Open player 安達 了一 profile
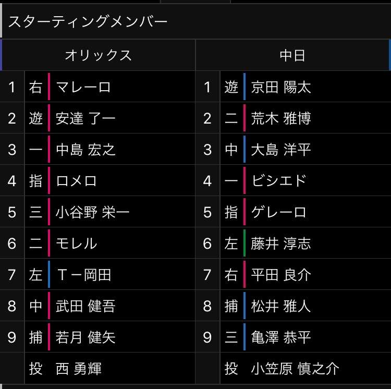The image size is (391, 389). (85, 118)
